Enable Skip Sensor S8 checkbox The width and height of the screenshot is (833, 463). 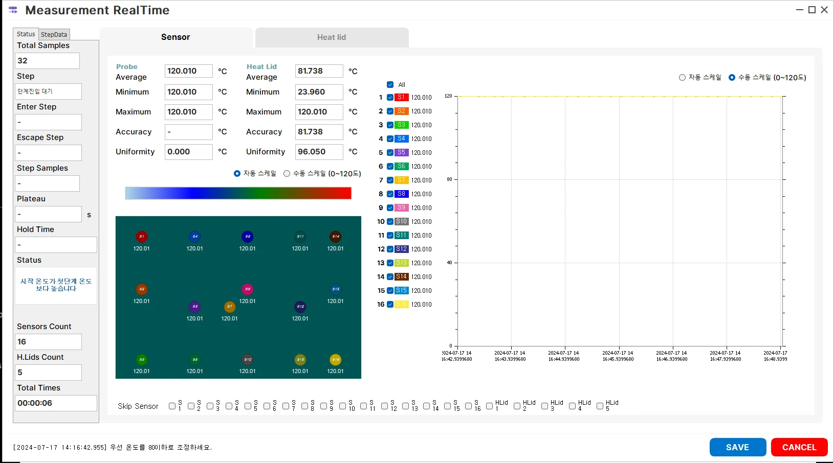coord(305,406)
